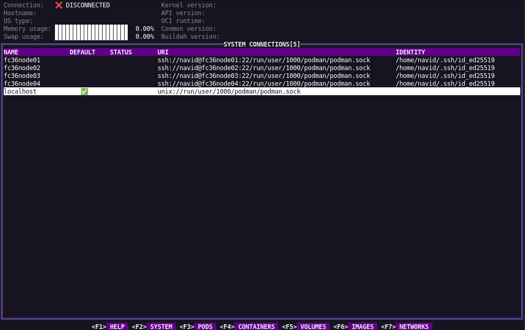The width and height of the screenshot is (525, 330).
Task: Select the fc36node04 connection row
Action: (22, 84)
